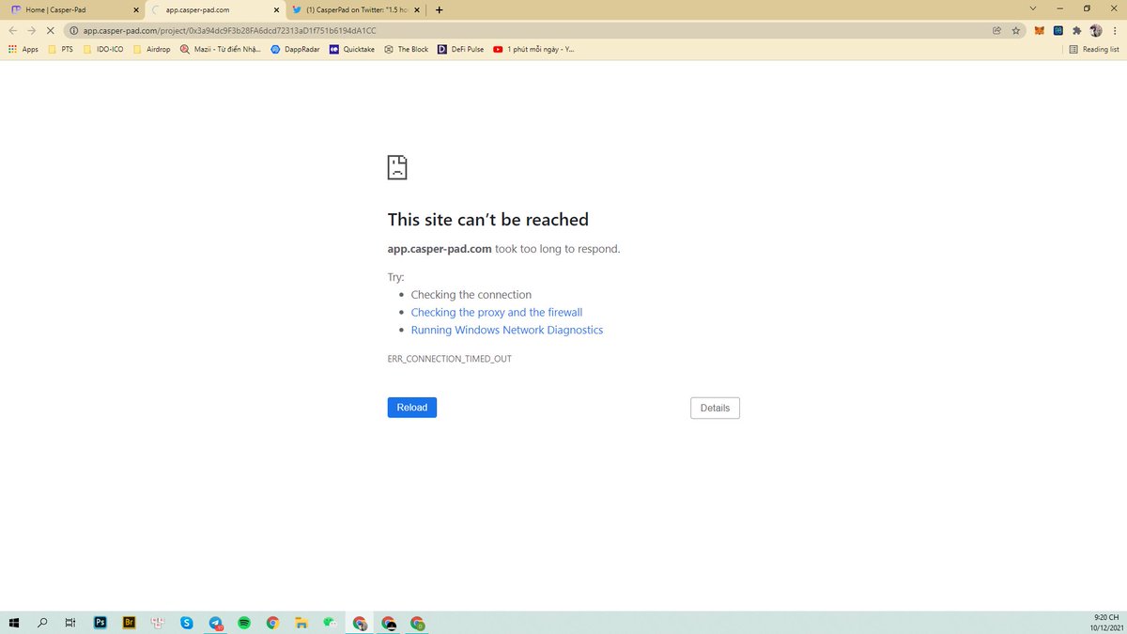Open the Chrome three-dot menu

tap(1114, 30)
